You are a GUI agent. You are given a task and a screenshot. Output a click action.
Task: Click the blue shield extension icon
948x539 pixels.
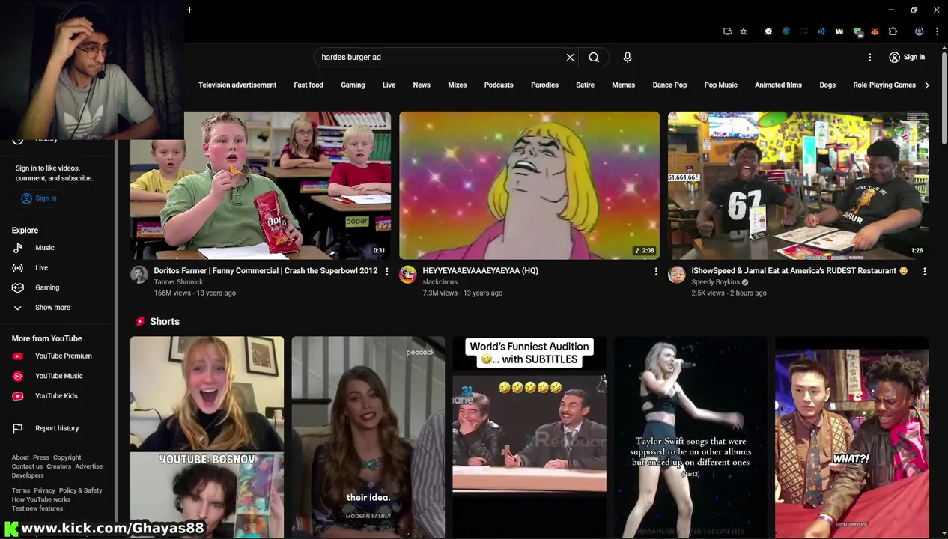click(786, 31)
